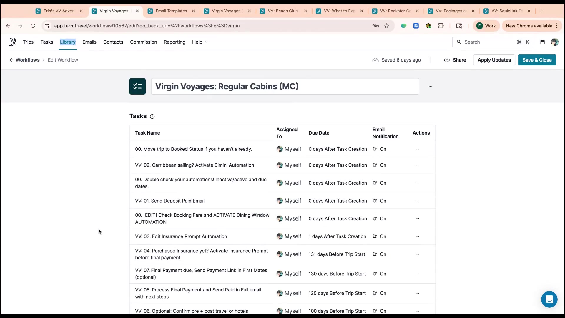Toggle email notification for 'Process Final Payment' task

pos(379,293)
